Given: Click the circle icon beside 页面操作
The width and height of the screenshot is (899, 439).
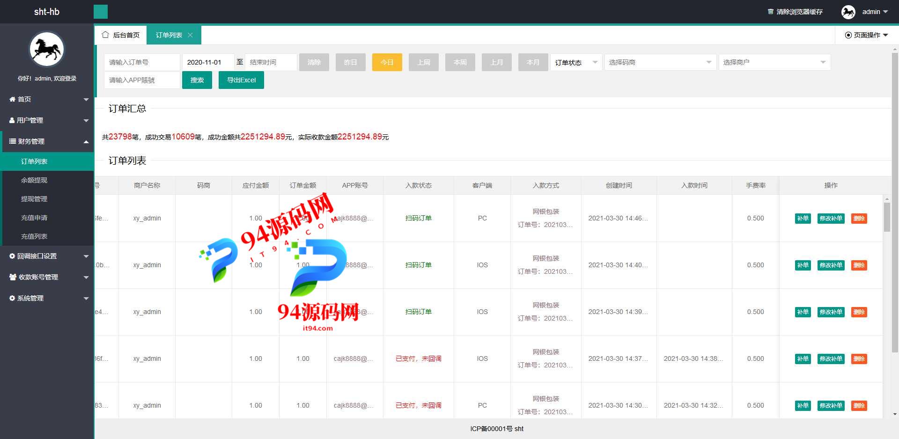Looking at the screenshot, I should pos(848,35).
